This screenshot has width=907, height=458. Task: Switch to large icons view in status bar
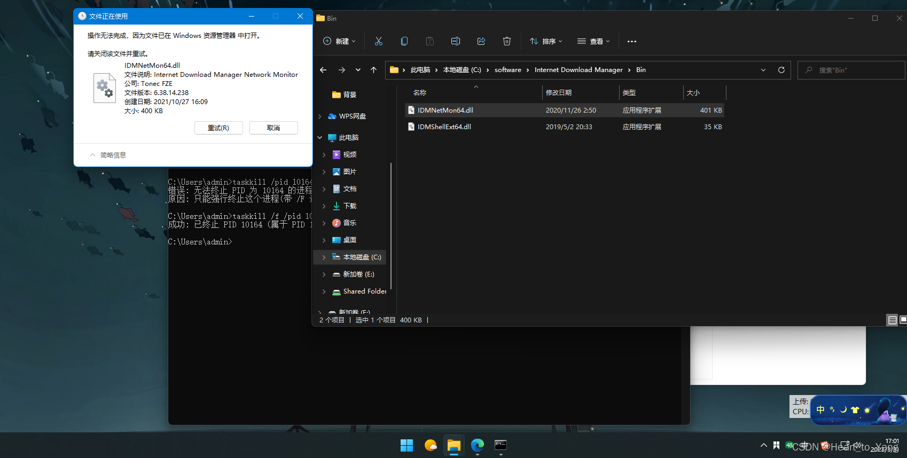pos(903,320)
